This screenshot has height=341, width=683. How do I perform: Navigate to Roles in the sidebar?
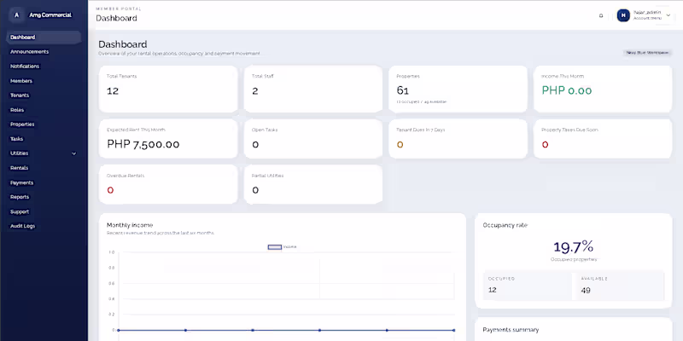[x=17, y=110]
